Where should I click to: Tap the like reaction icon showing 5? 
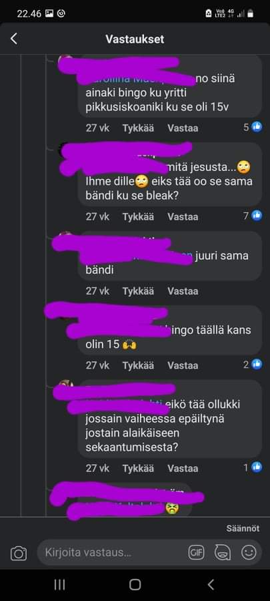point(257,127)
